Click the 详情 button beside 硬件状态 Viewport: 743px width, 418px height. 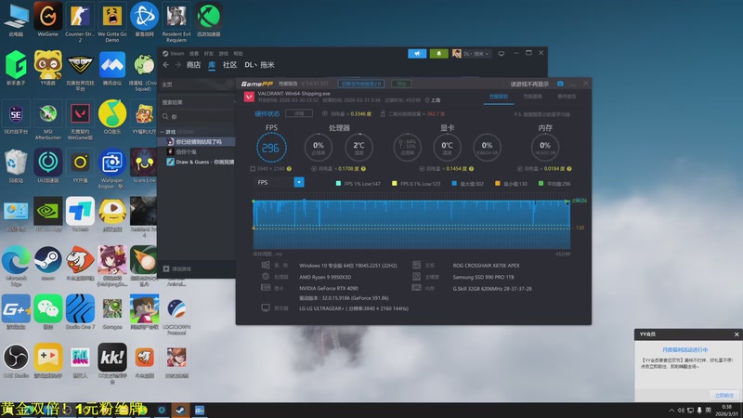click(299, 113)
